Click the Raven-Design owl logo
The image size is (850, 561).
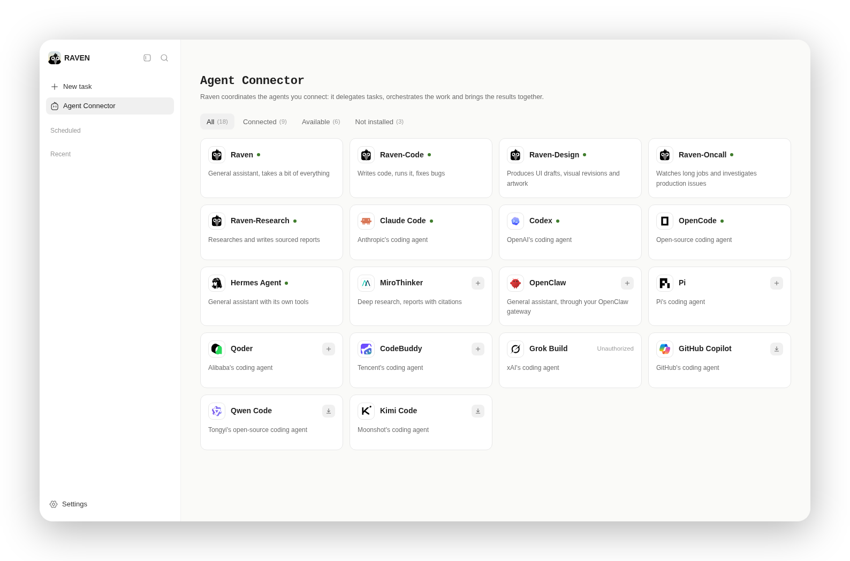515,155
